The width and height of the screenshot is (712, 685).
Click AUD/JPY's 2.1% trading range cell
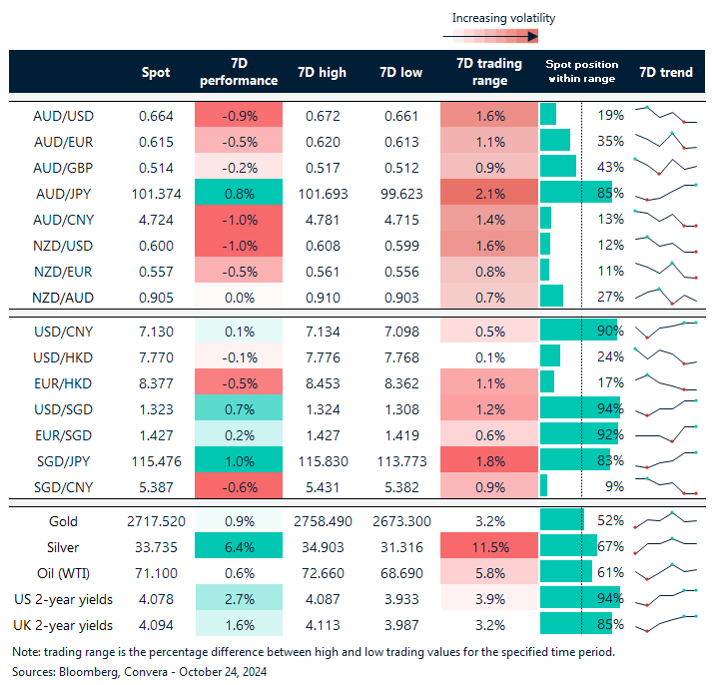[489, 192]
